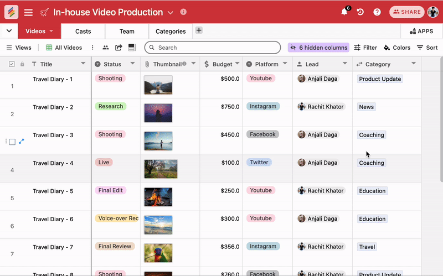Click the News category chip

tap(367, 107)
